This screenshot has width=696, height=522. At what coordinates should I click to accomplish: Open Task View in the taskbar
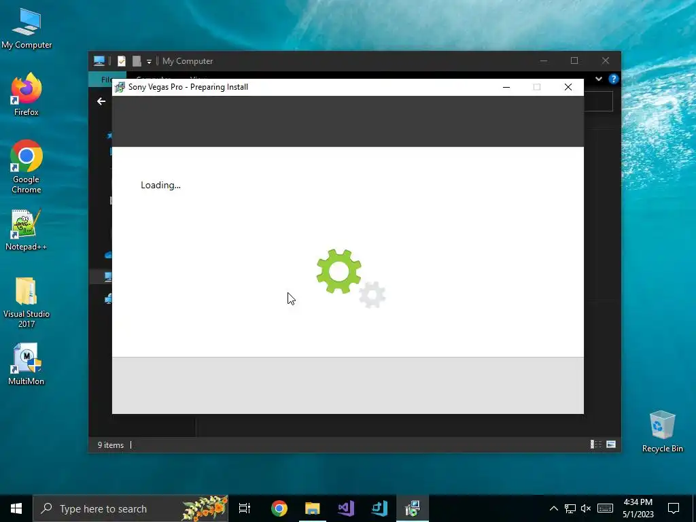pyautogui.click(x=245, y=508)
